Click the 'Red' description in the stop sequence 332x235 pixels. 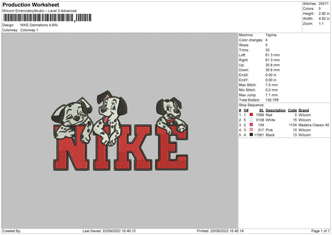[269, 115]
